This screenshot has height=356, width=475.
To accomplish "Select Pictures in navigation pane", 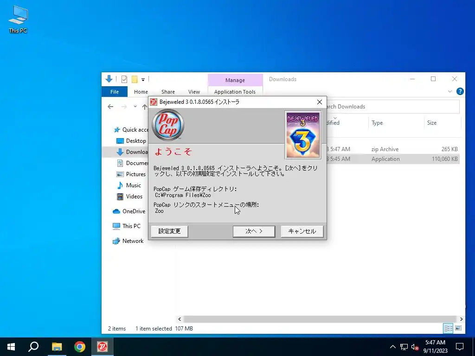I will (131, 174).
